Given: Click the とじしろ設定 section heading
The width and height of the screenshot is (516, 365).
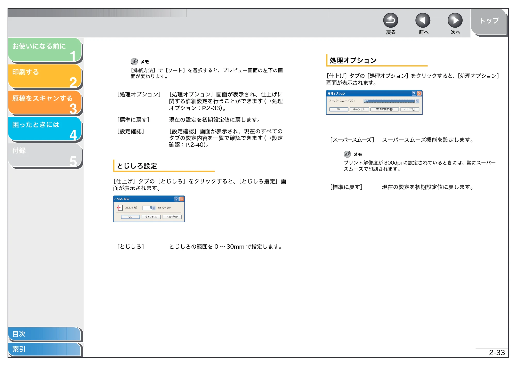Looking at the screenshot, I should (x=137, y=166).
